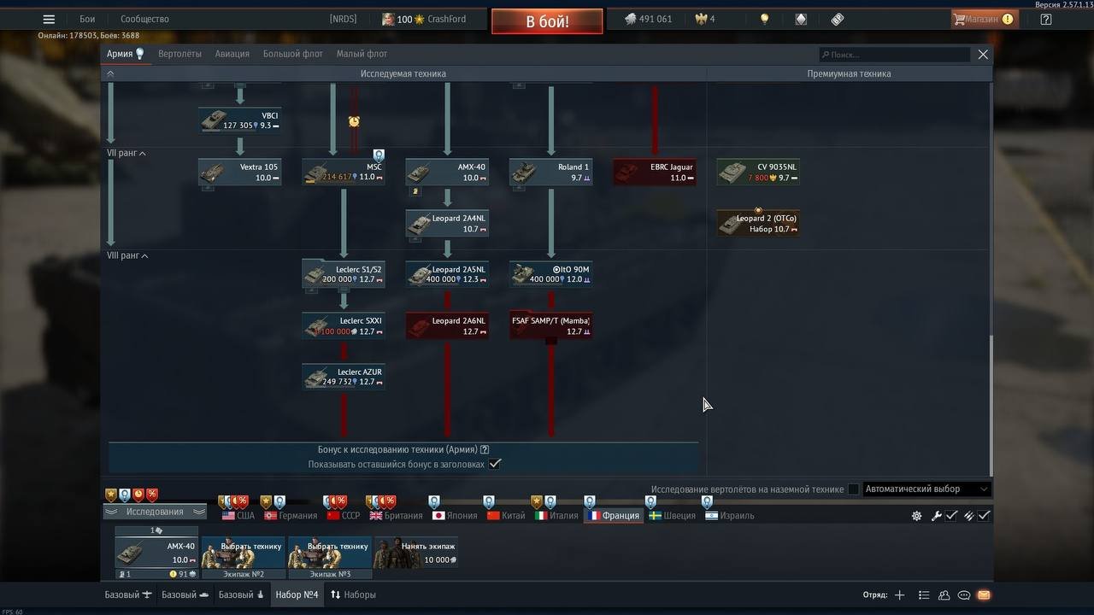Click the help icon next to Бонус к исследованию техники

485,450
